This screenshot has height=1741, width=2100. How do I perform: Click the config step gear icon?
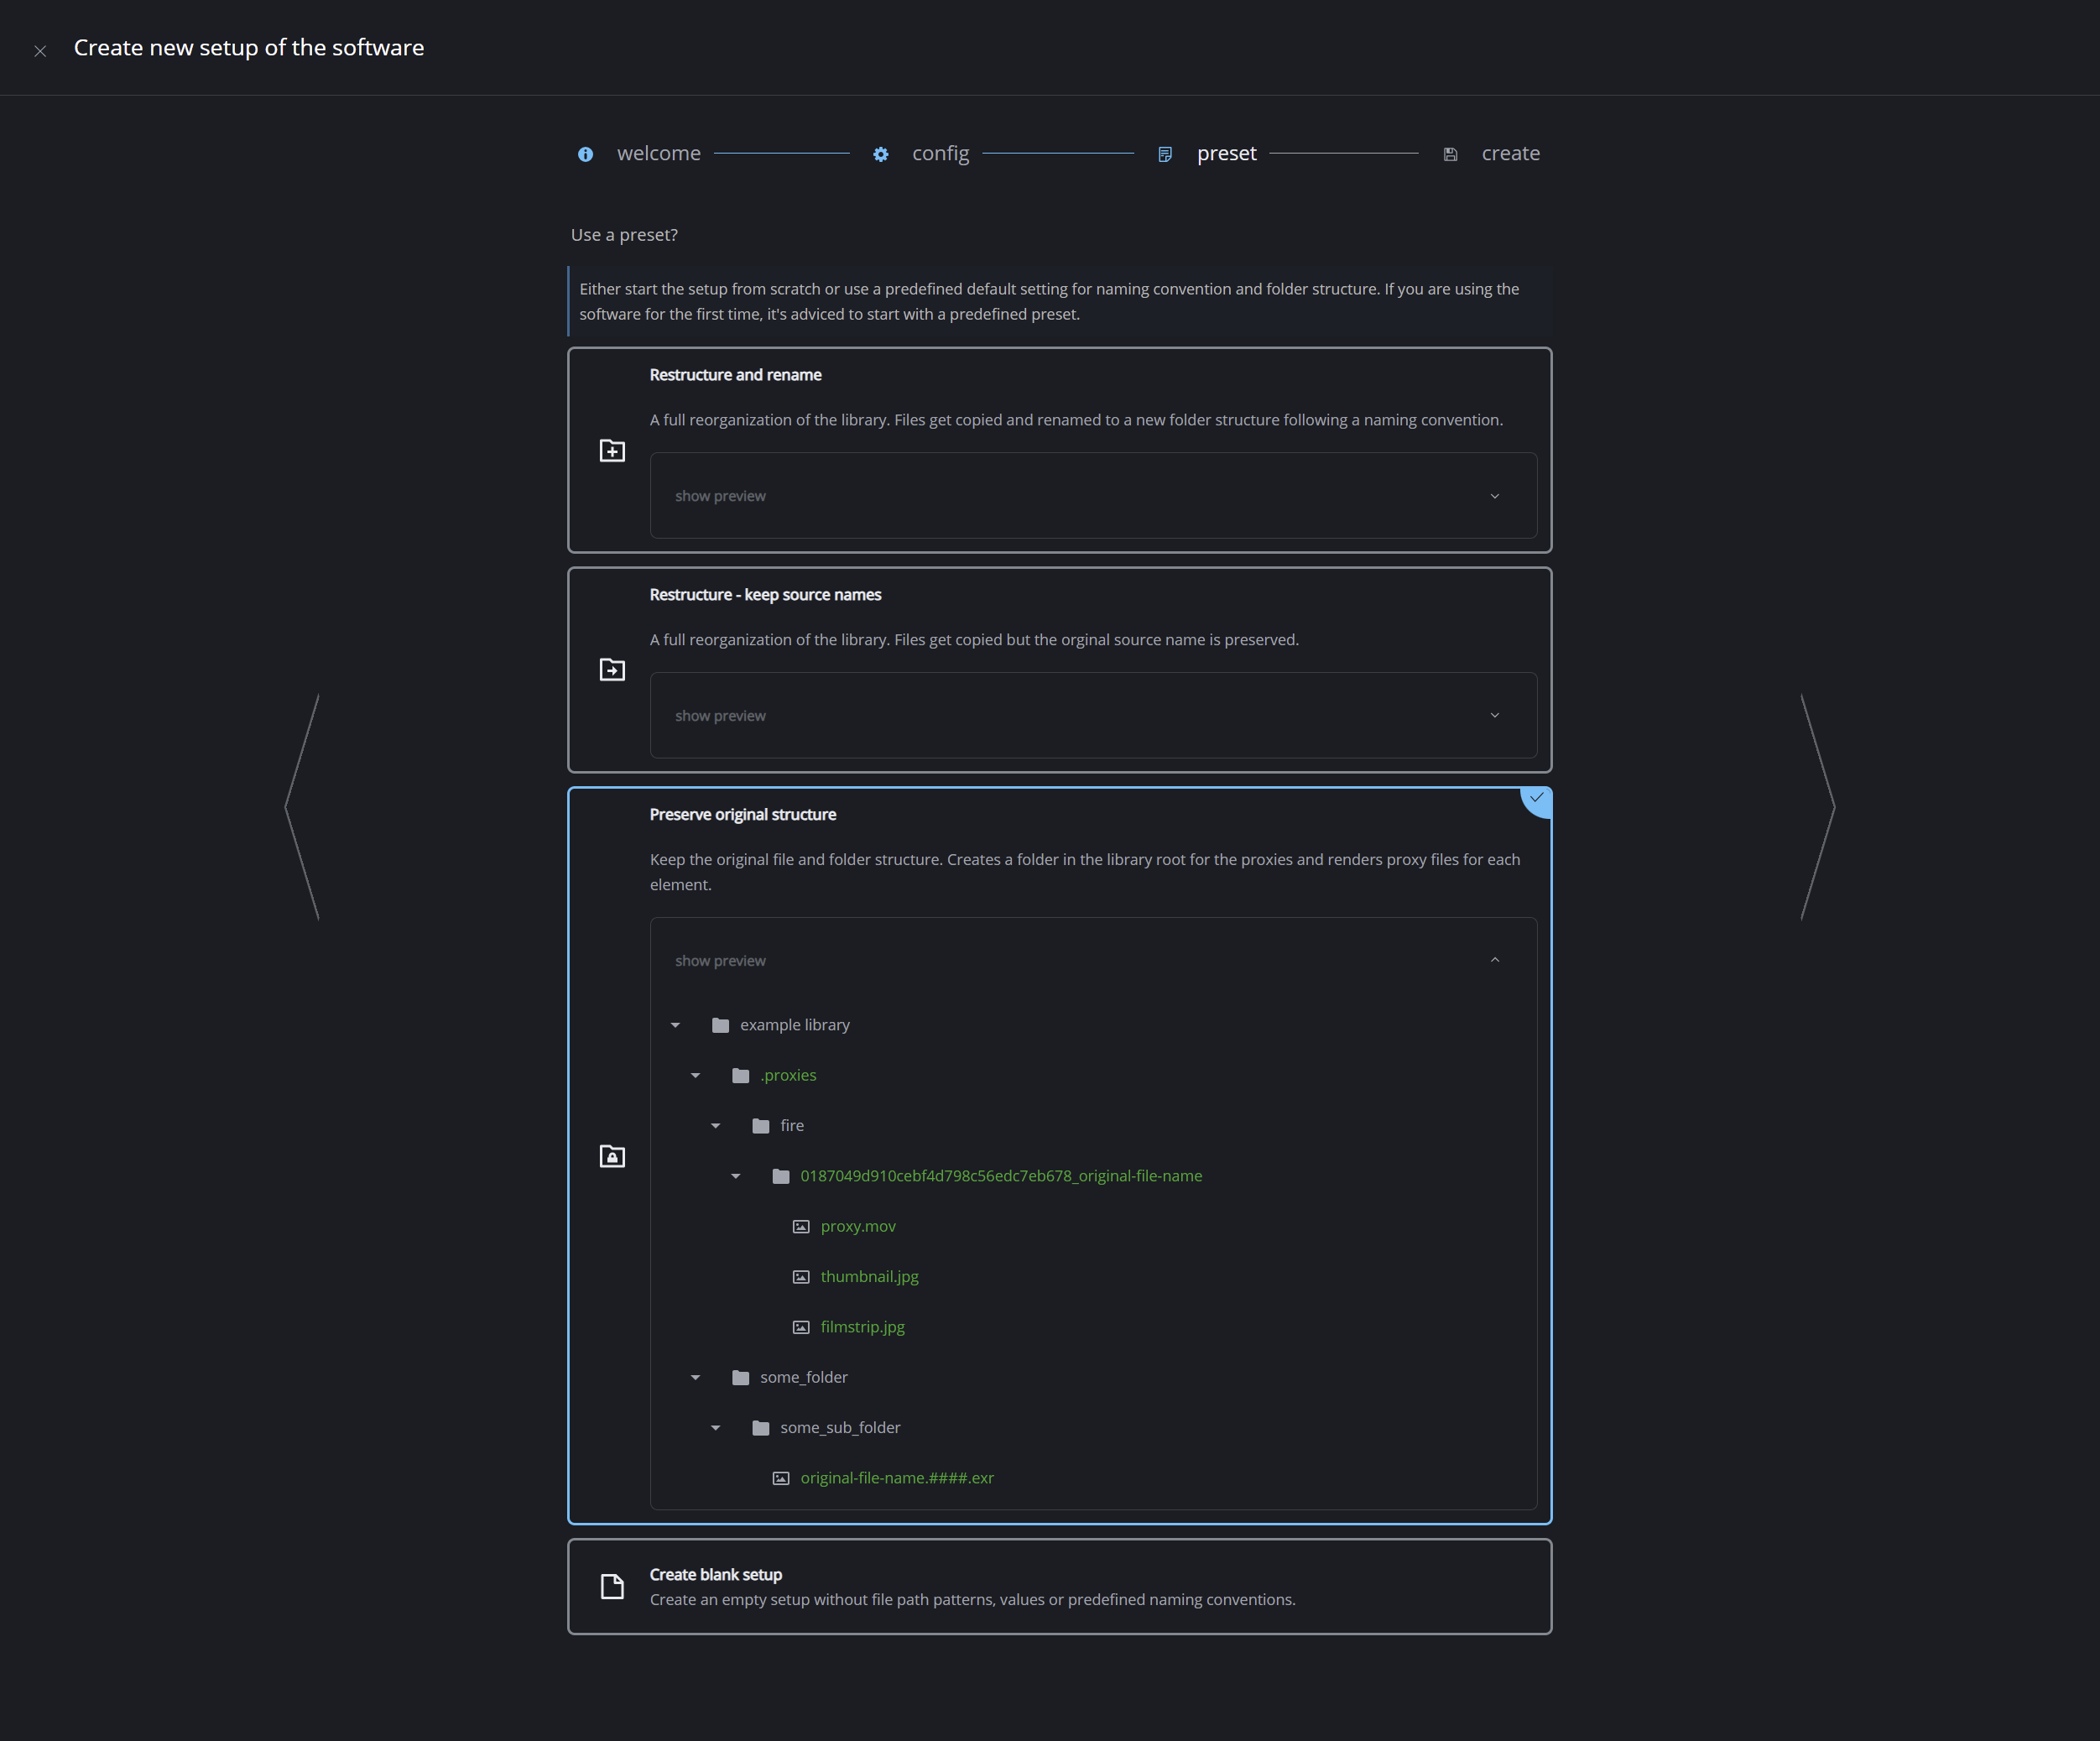point(880,154)
